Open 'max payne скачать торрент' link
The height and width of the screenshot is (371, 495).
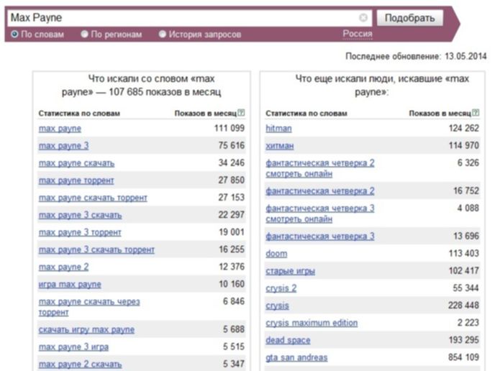[x=93, y=198]
